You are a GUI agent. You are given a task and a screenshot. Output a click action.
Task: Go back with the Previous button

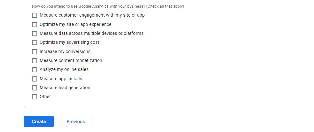pos(76,121)
